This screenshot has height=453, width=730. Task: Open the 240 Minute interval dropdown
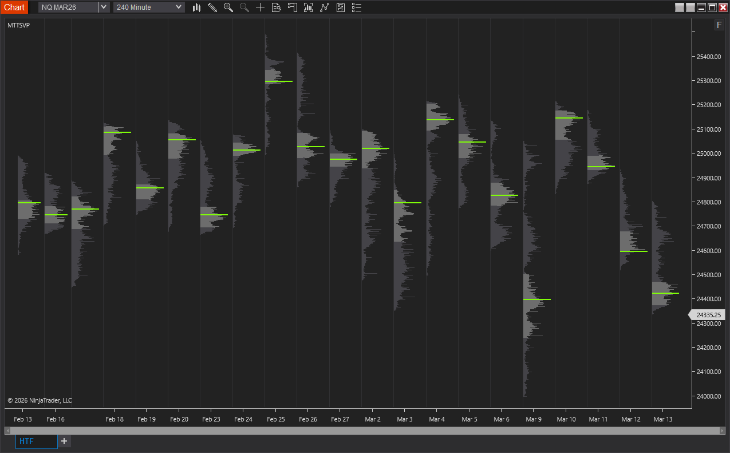[x=149, y=7]
